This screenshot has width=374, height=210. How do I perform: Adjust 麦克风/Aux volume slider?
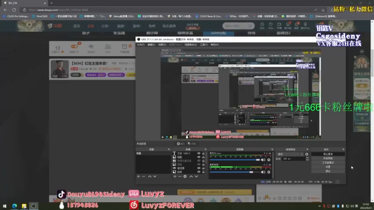235,160
